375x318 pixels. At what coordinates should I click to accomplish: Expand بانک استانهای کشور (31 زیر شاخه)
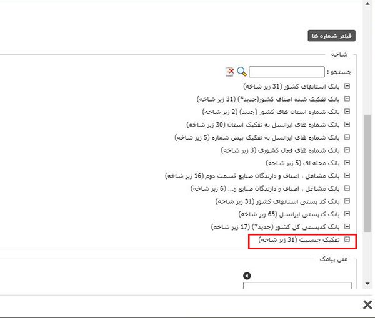(347, 86)
